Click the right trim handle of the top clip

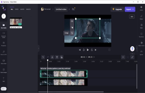tap(87, 74)
